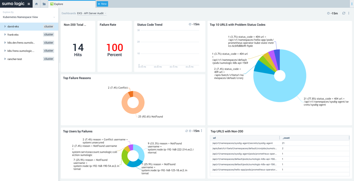Click the 2 (7.4%) Conflict label
Viewport: 354px width, 181px height.
tap(118, 87)
